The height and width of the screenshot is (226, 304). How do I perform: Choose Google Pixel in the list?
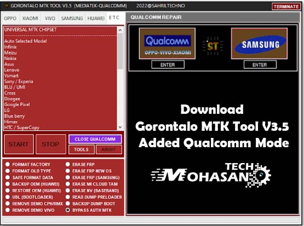click(x=60, y=105)
